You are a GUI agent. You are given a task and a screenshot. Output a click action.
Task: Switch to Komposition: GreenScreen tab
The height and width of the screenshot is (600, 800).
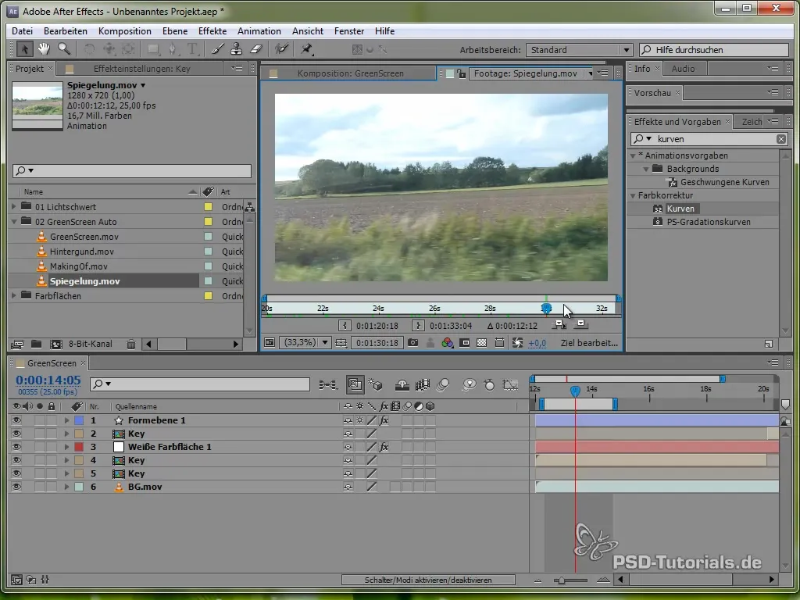[x=350, y=73]
